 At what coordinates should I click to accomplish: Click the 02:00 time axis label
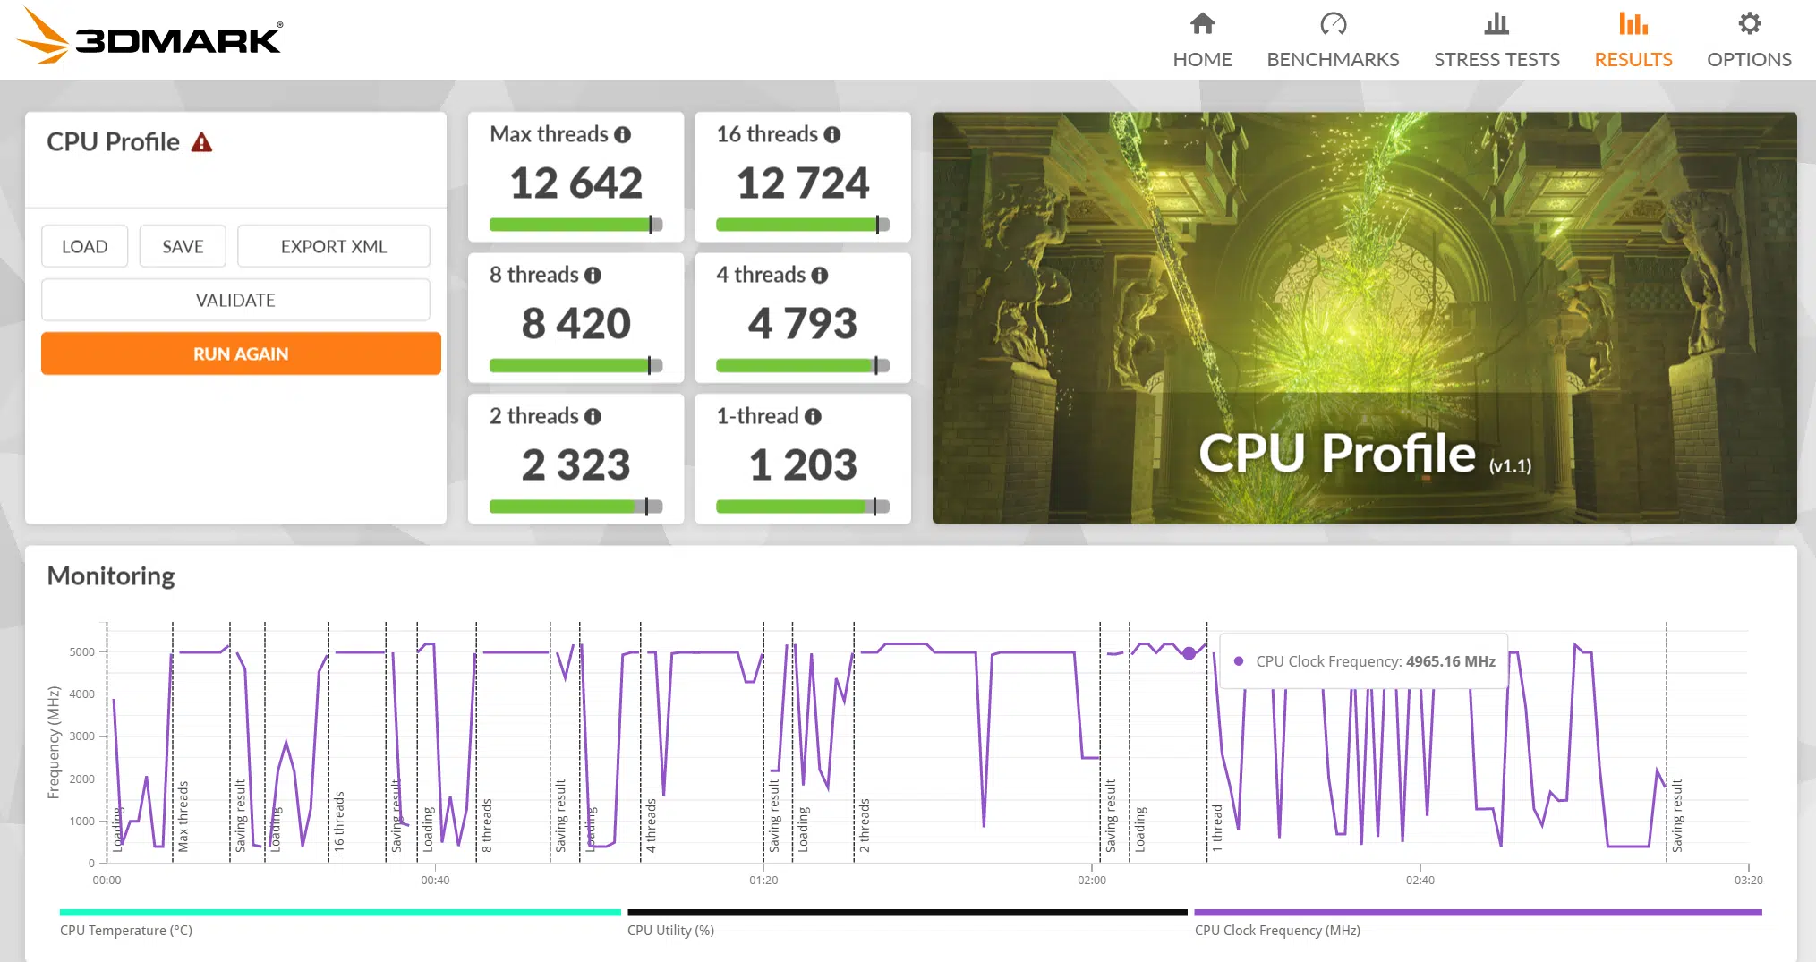click(x=1092, y=881)
